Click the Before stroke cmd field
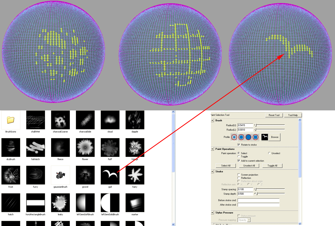 click(258, 200)
